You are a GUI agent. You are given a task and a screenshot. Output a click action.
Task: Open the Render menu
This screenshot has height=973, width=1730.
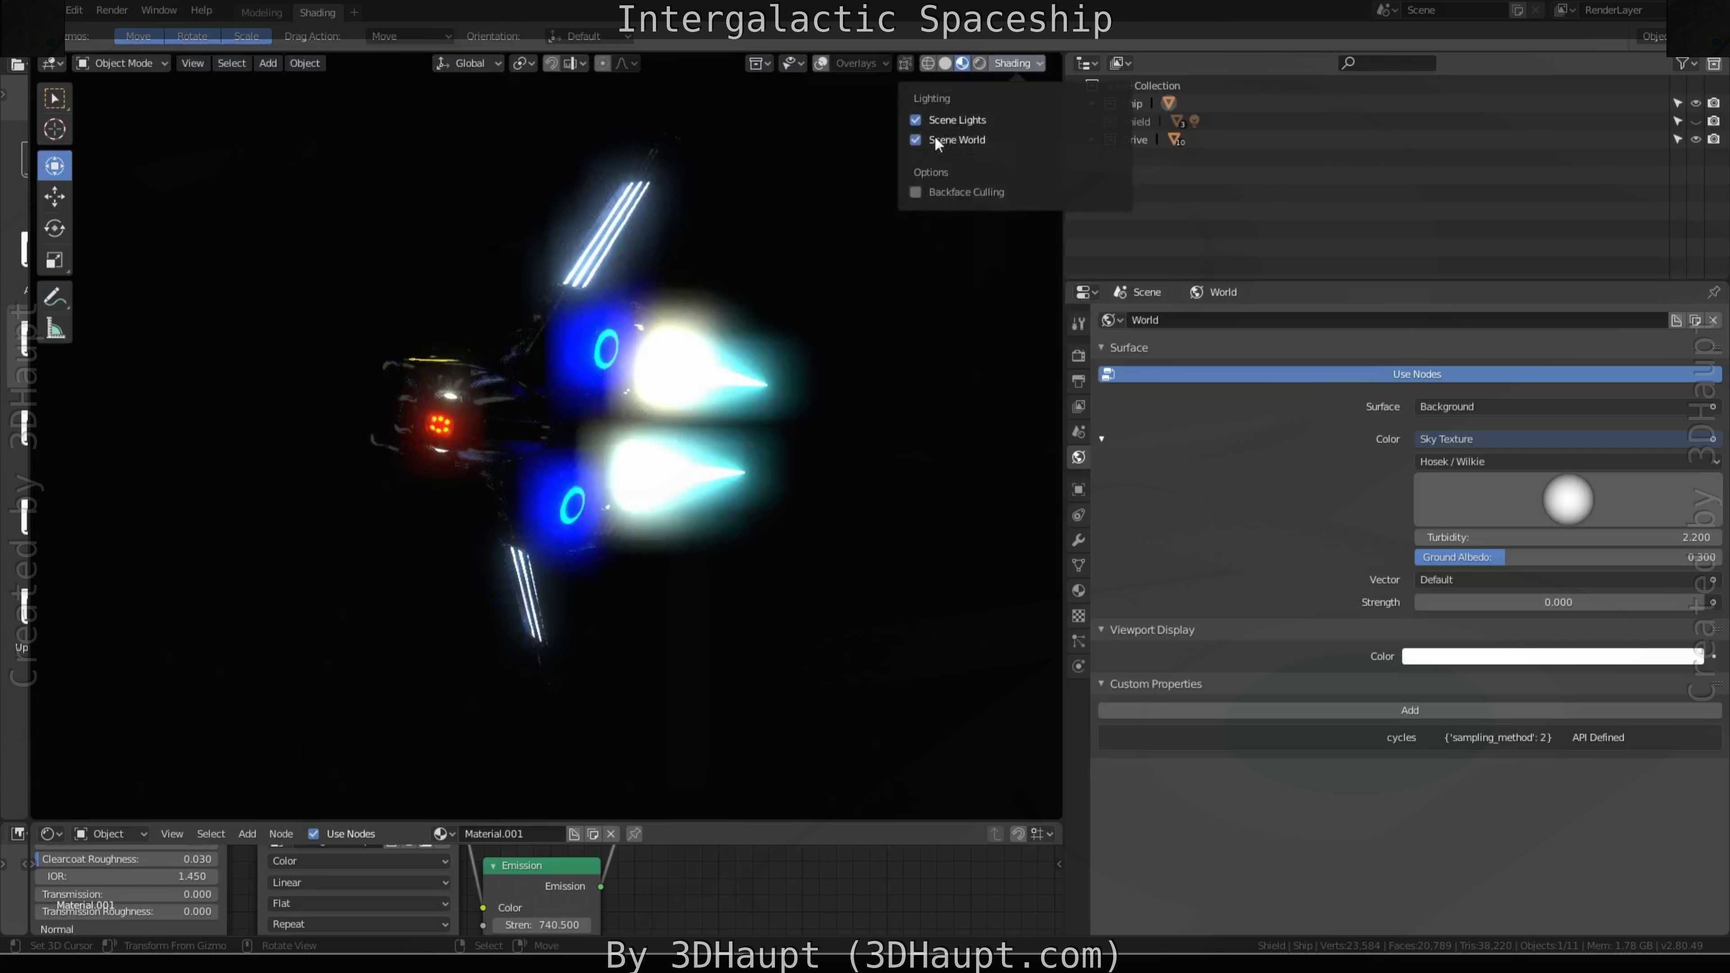[111, 10]
